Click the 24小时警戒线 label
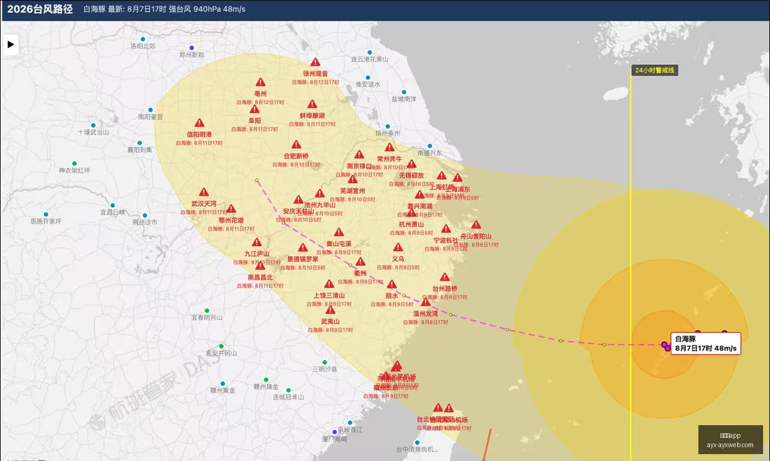This screenshot has width=770, height=461. pyautogui.click(x=654, y=70)
